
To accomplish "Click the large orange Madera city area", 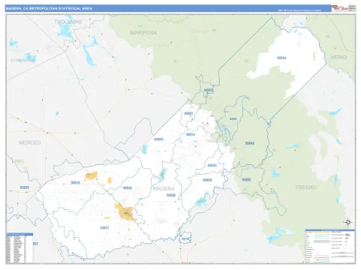I will [x=125, y=212].
